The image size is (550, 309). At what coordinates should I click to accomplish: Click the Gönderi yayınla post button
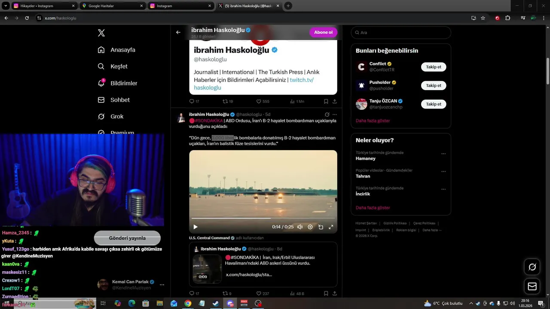tap(127, 238)
